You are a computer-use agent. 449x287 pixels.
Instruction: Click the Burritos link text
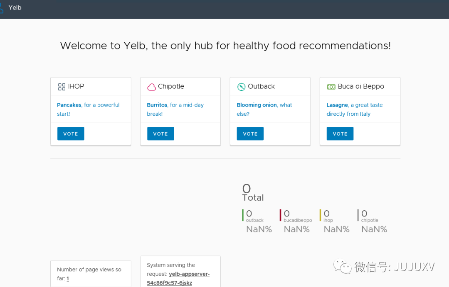point(157,105)
